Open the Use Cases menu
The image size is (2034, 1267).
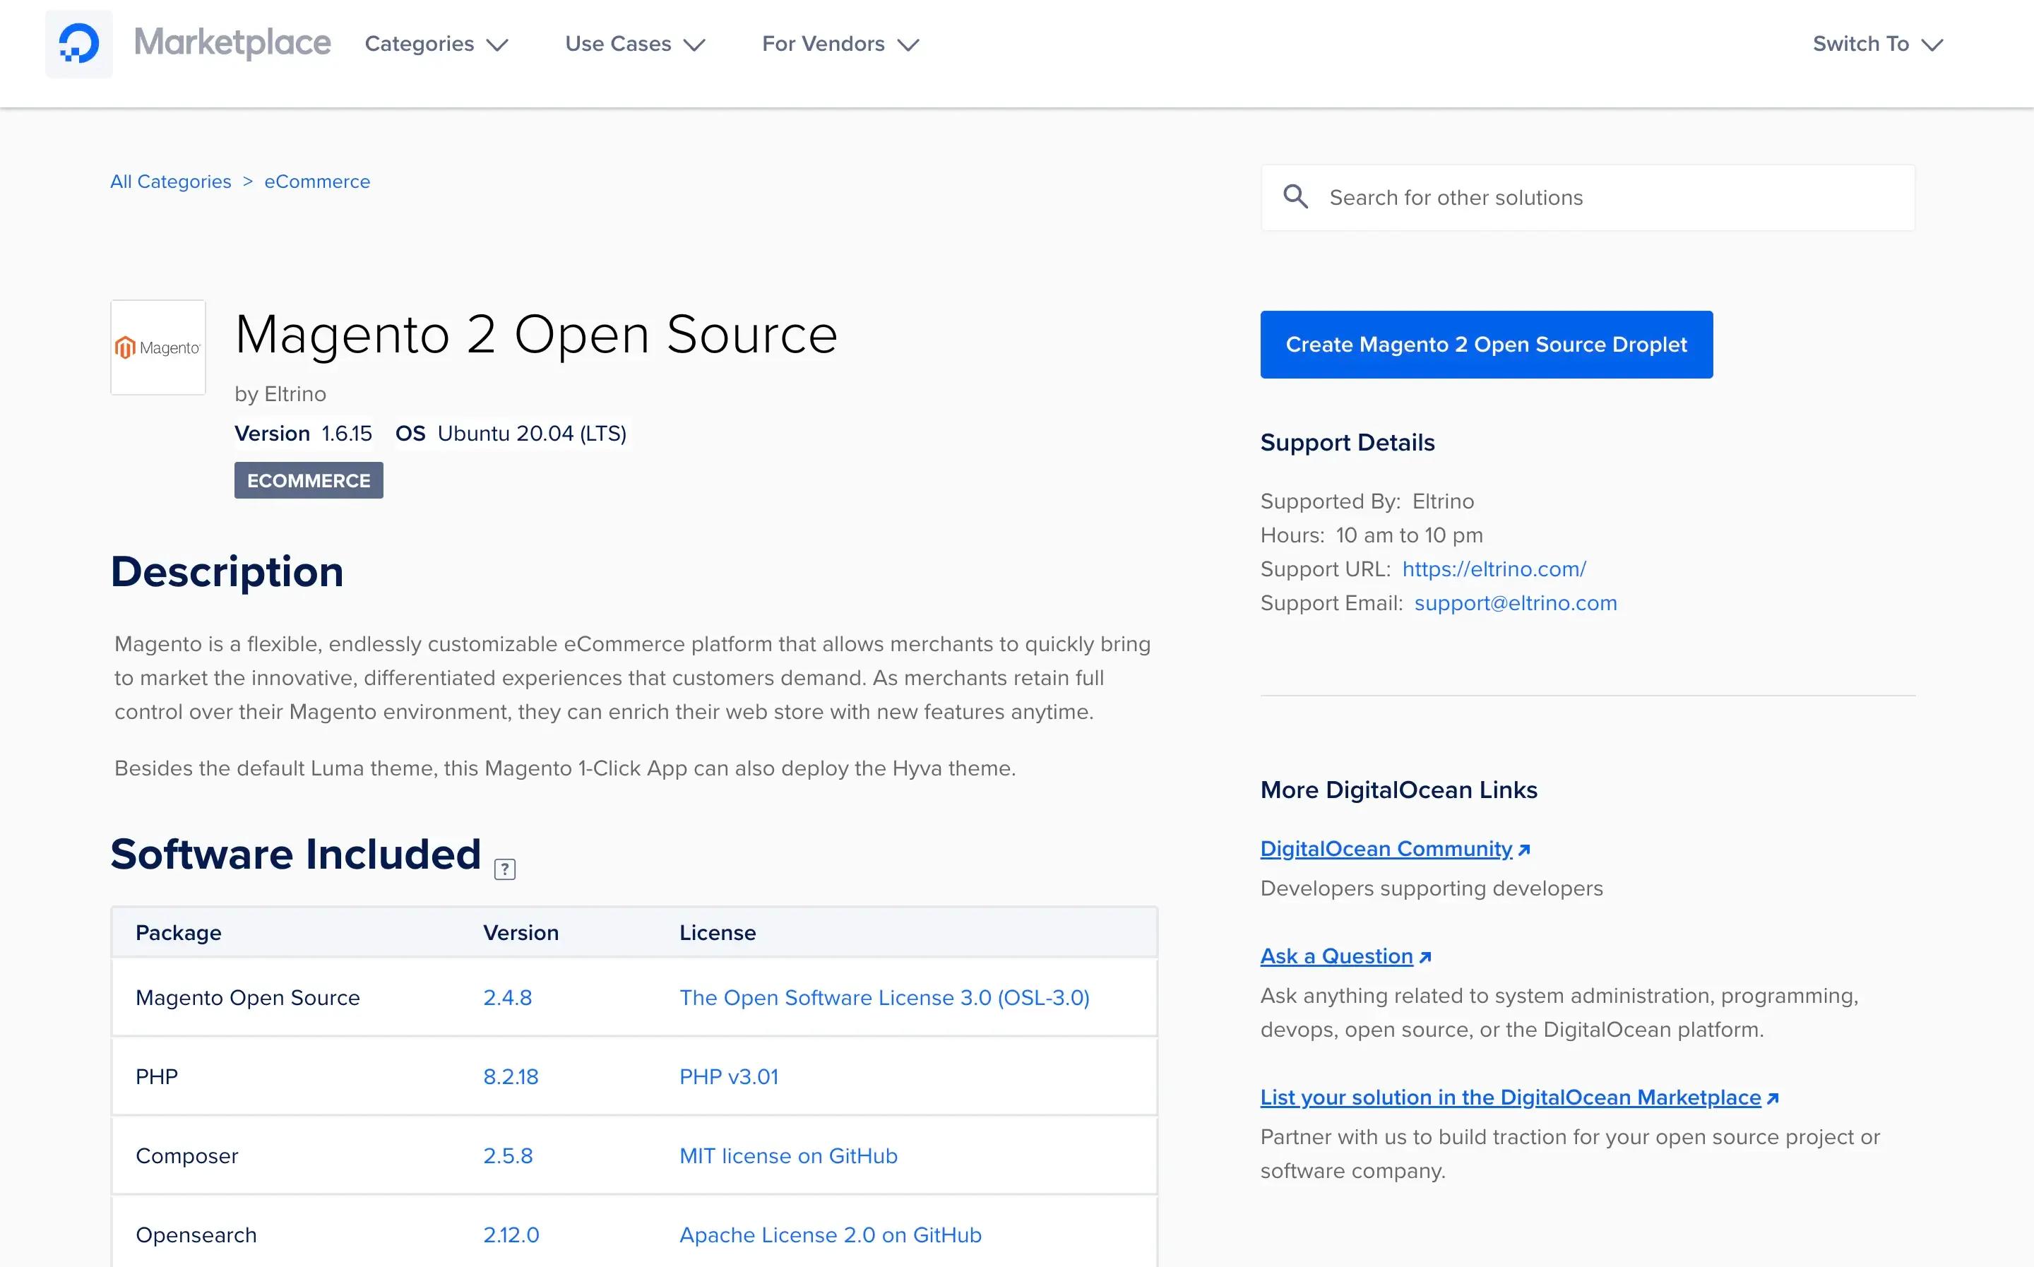point(634,44)
